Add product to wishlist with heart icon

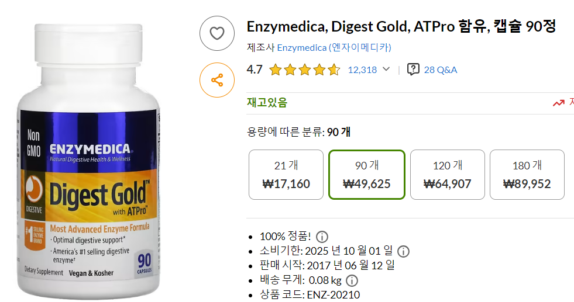click(216, 33)
